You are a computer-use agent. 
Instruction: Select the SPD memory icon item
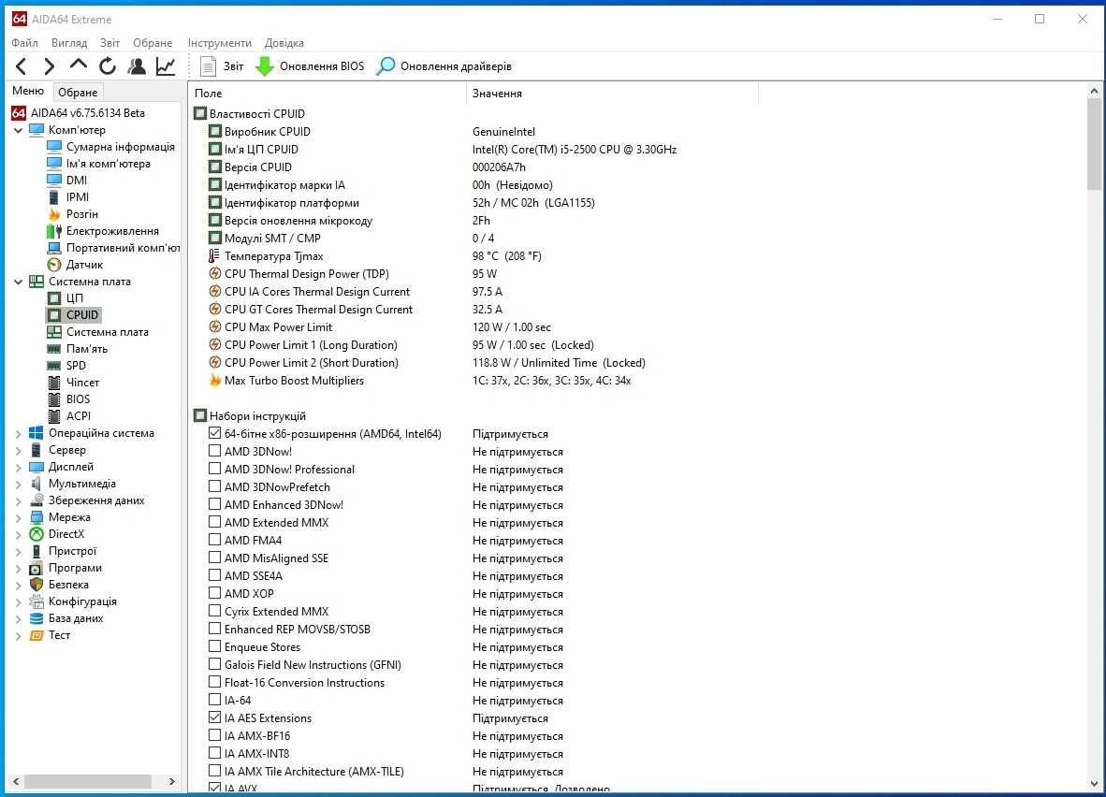coord(54,366)
